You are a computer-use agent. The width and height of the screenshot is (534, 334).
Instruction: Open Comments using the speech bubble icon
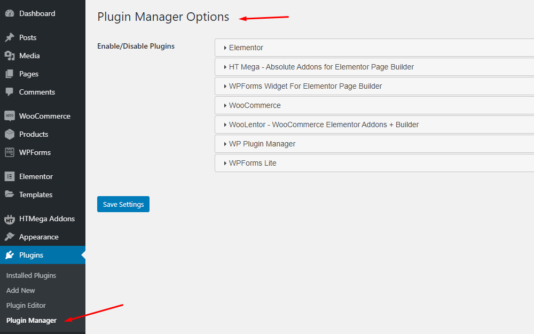tap(10, 92)
